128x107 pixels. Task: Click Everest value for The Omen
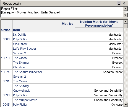(x=99, y=58)
